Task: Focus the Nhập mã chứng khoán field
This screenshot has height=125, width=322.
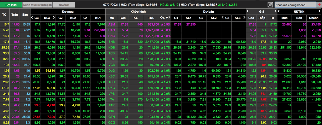Action: (295, 5)
